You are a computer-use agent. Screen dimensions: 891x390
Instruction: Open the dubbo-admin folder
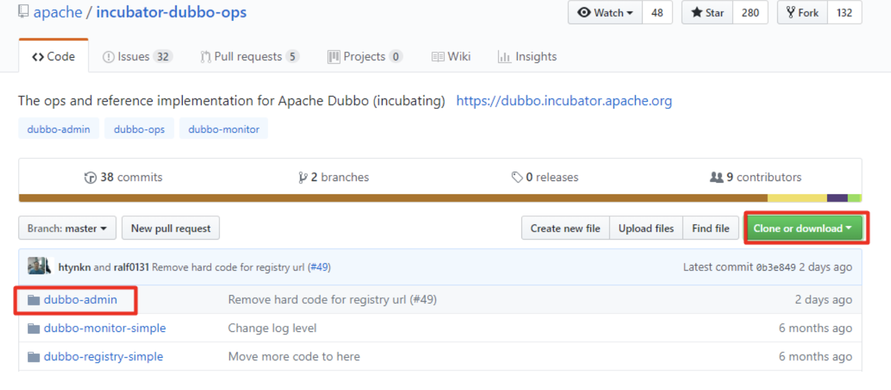(x=80, y=300)
